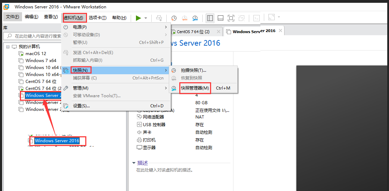Open the 文件(F) menu

12,17
